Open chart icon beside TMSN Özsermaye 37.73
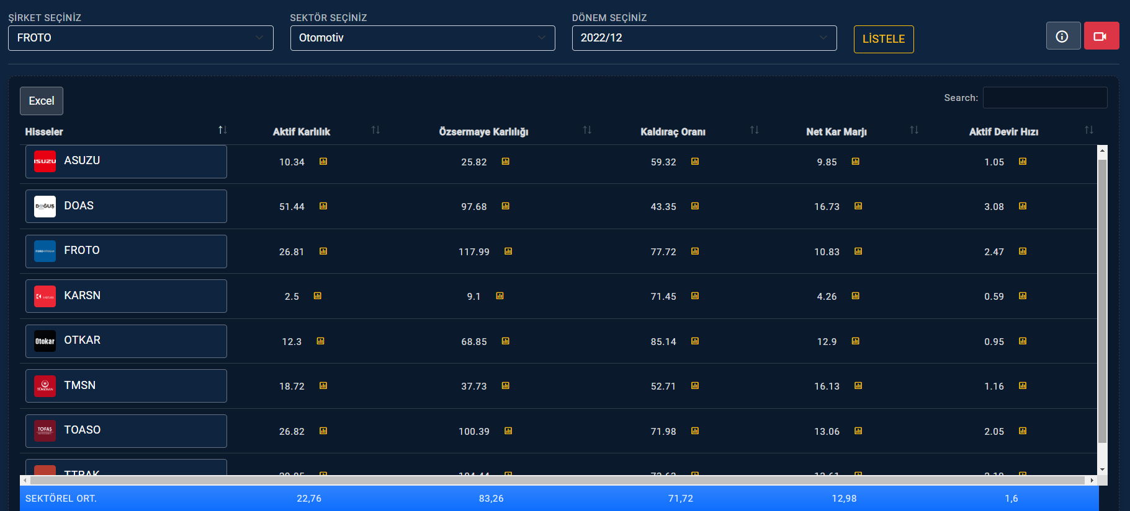The width and height of the screenshot is (1130, 511). 506,386
